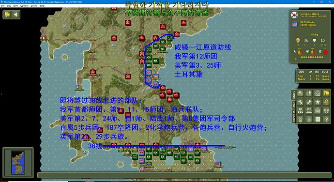Click the solid red supply gauge
Viewport: 334px width, 182px height.
pyautogui.click(x=325, y=52)
